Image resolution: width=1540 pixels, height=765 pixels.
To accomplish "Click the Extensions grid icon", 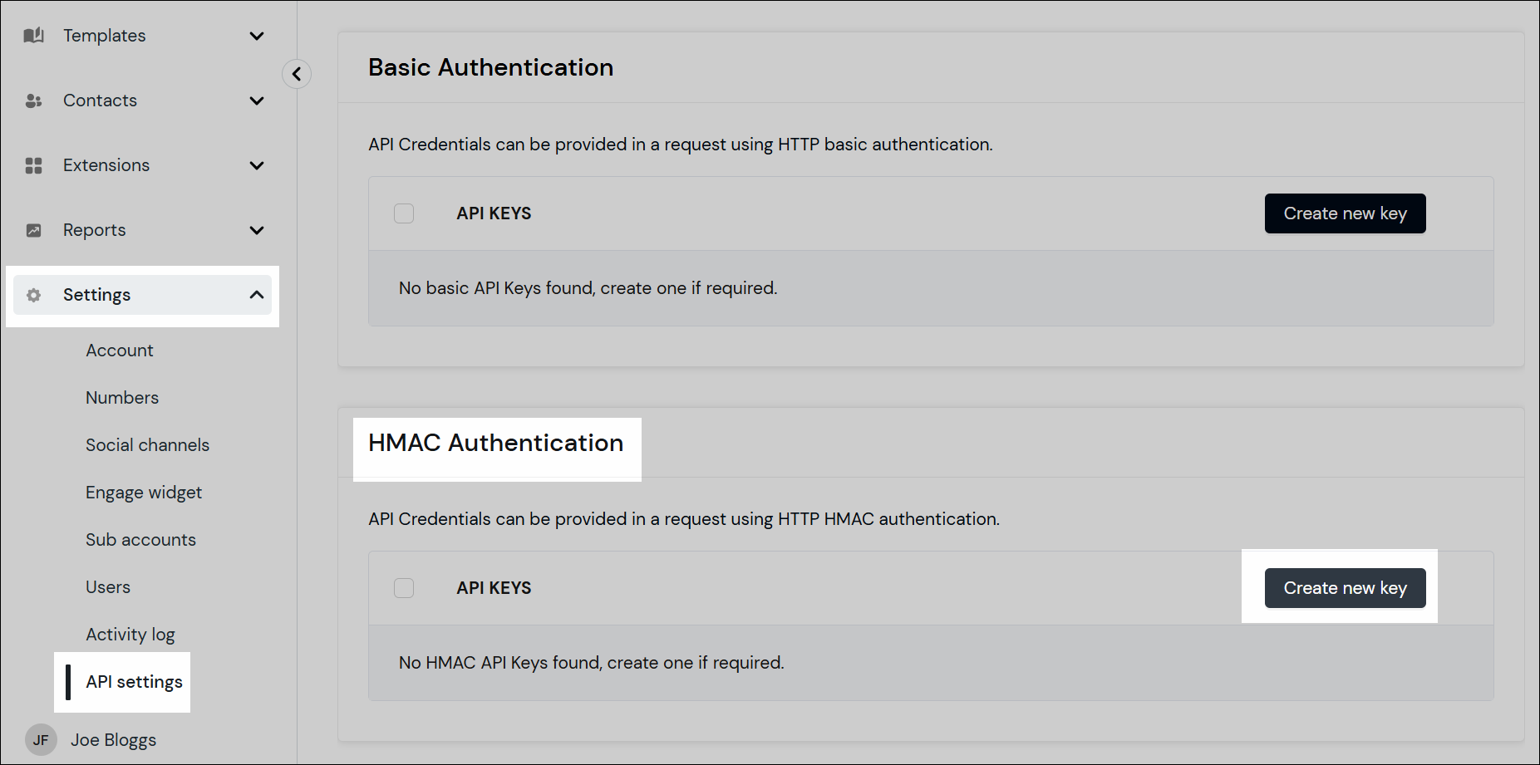I will (33, 164).
